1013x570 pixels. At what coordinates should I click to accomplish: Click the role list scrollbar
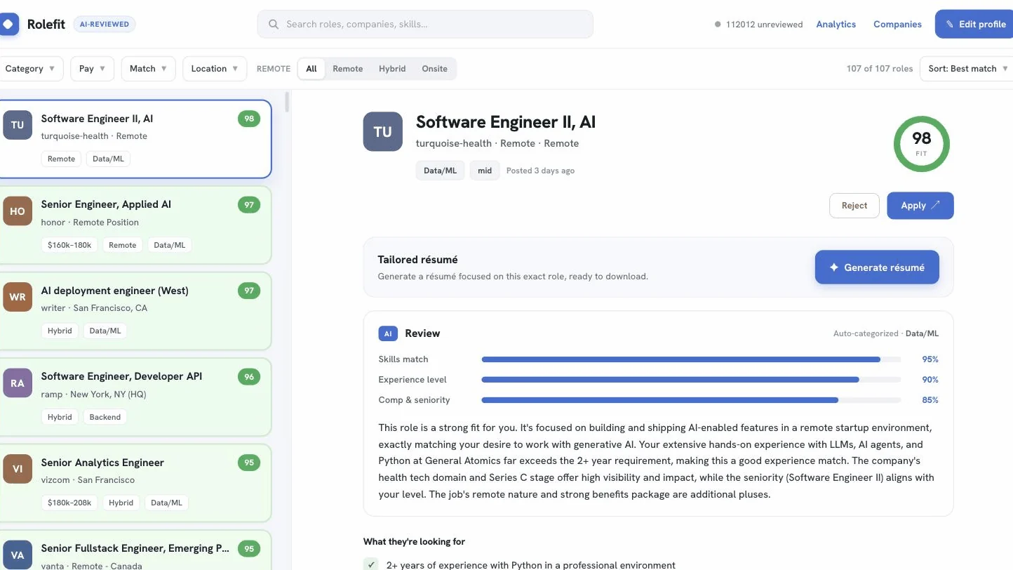[x=287, y=102]
